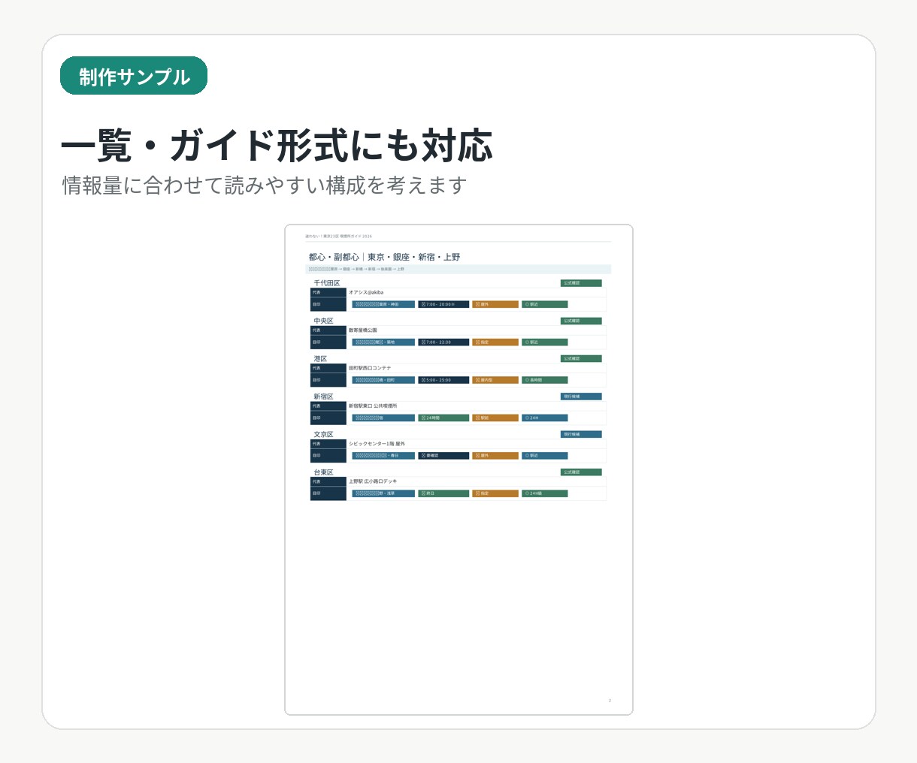Click the 7:00–20:00 hours tag
Viewport: 917px width, 763px height.
coord(443,304)
